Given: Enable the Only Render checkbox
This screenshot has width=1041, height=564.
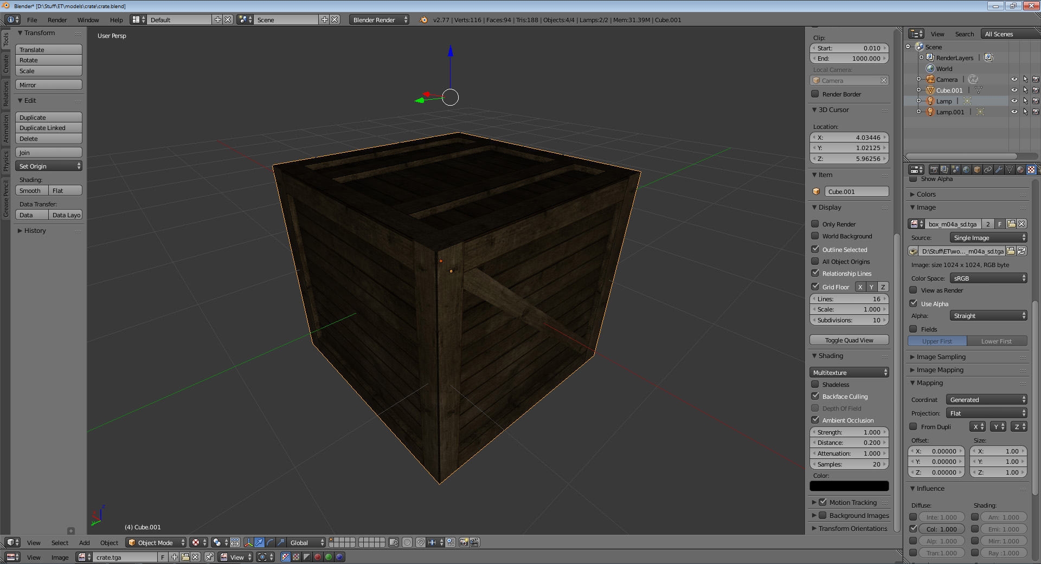Looking at the screenshot, I should (815, 224).
